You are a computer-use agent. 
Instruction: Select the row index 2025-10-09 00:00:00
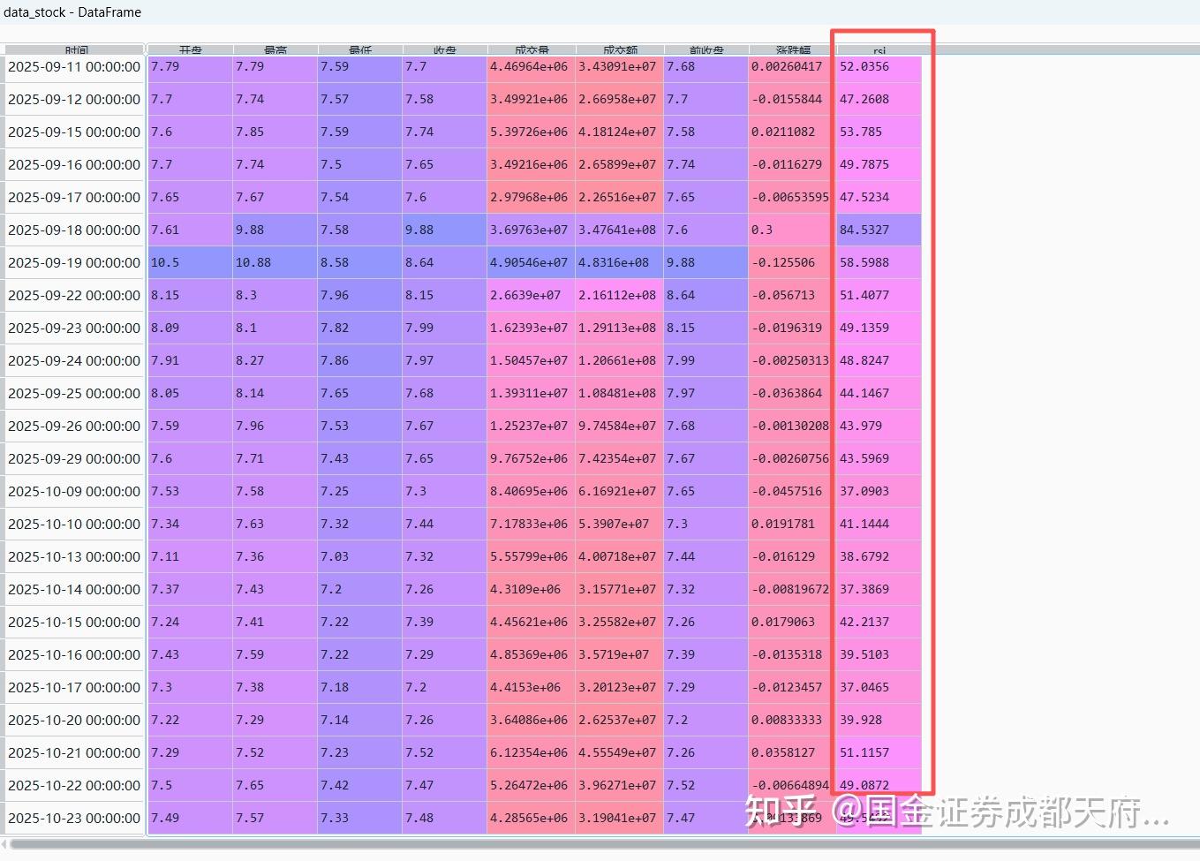(x=74, y=492)
